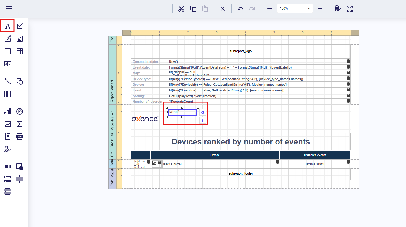
Task: Toggle full screen mode
Action: tap(350, 9)
